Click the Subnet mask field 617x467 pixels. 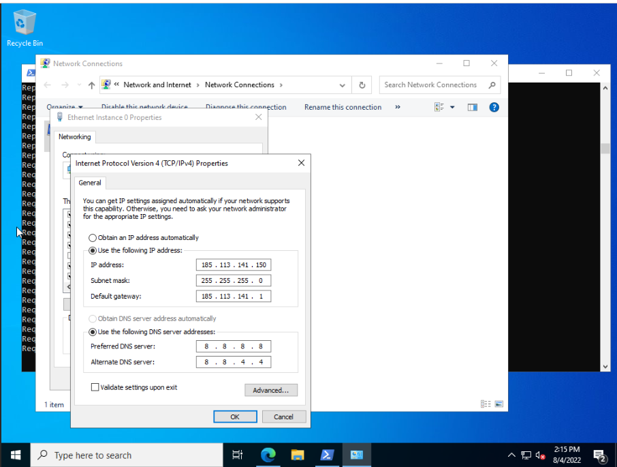(x=234, y=281)
